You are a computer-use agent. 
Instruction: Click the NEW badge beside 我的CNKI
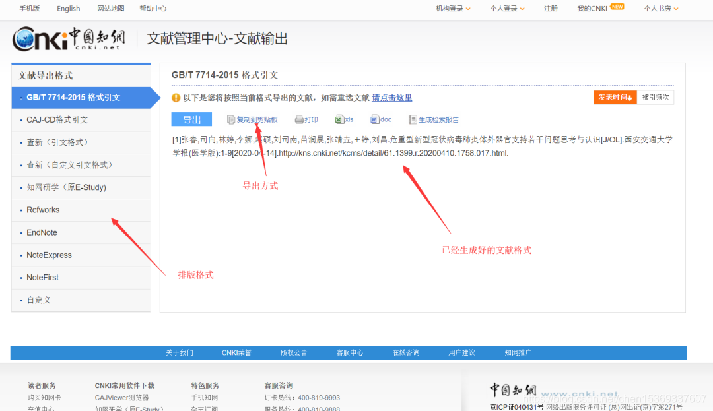[x=617, y=7]
